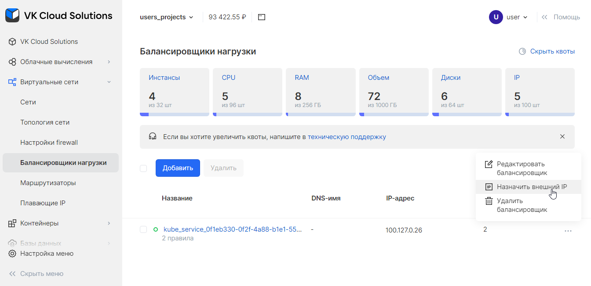The height and width of the screenshot is (286, 591).
Task: Open the Помощь help panel
Action: click(566, 17)
